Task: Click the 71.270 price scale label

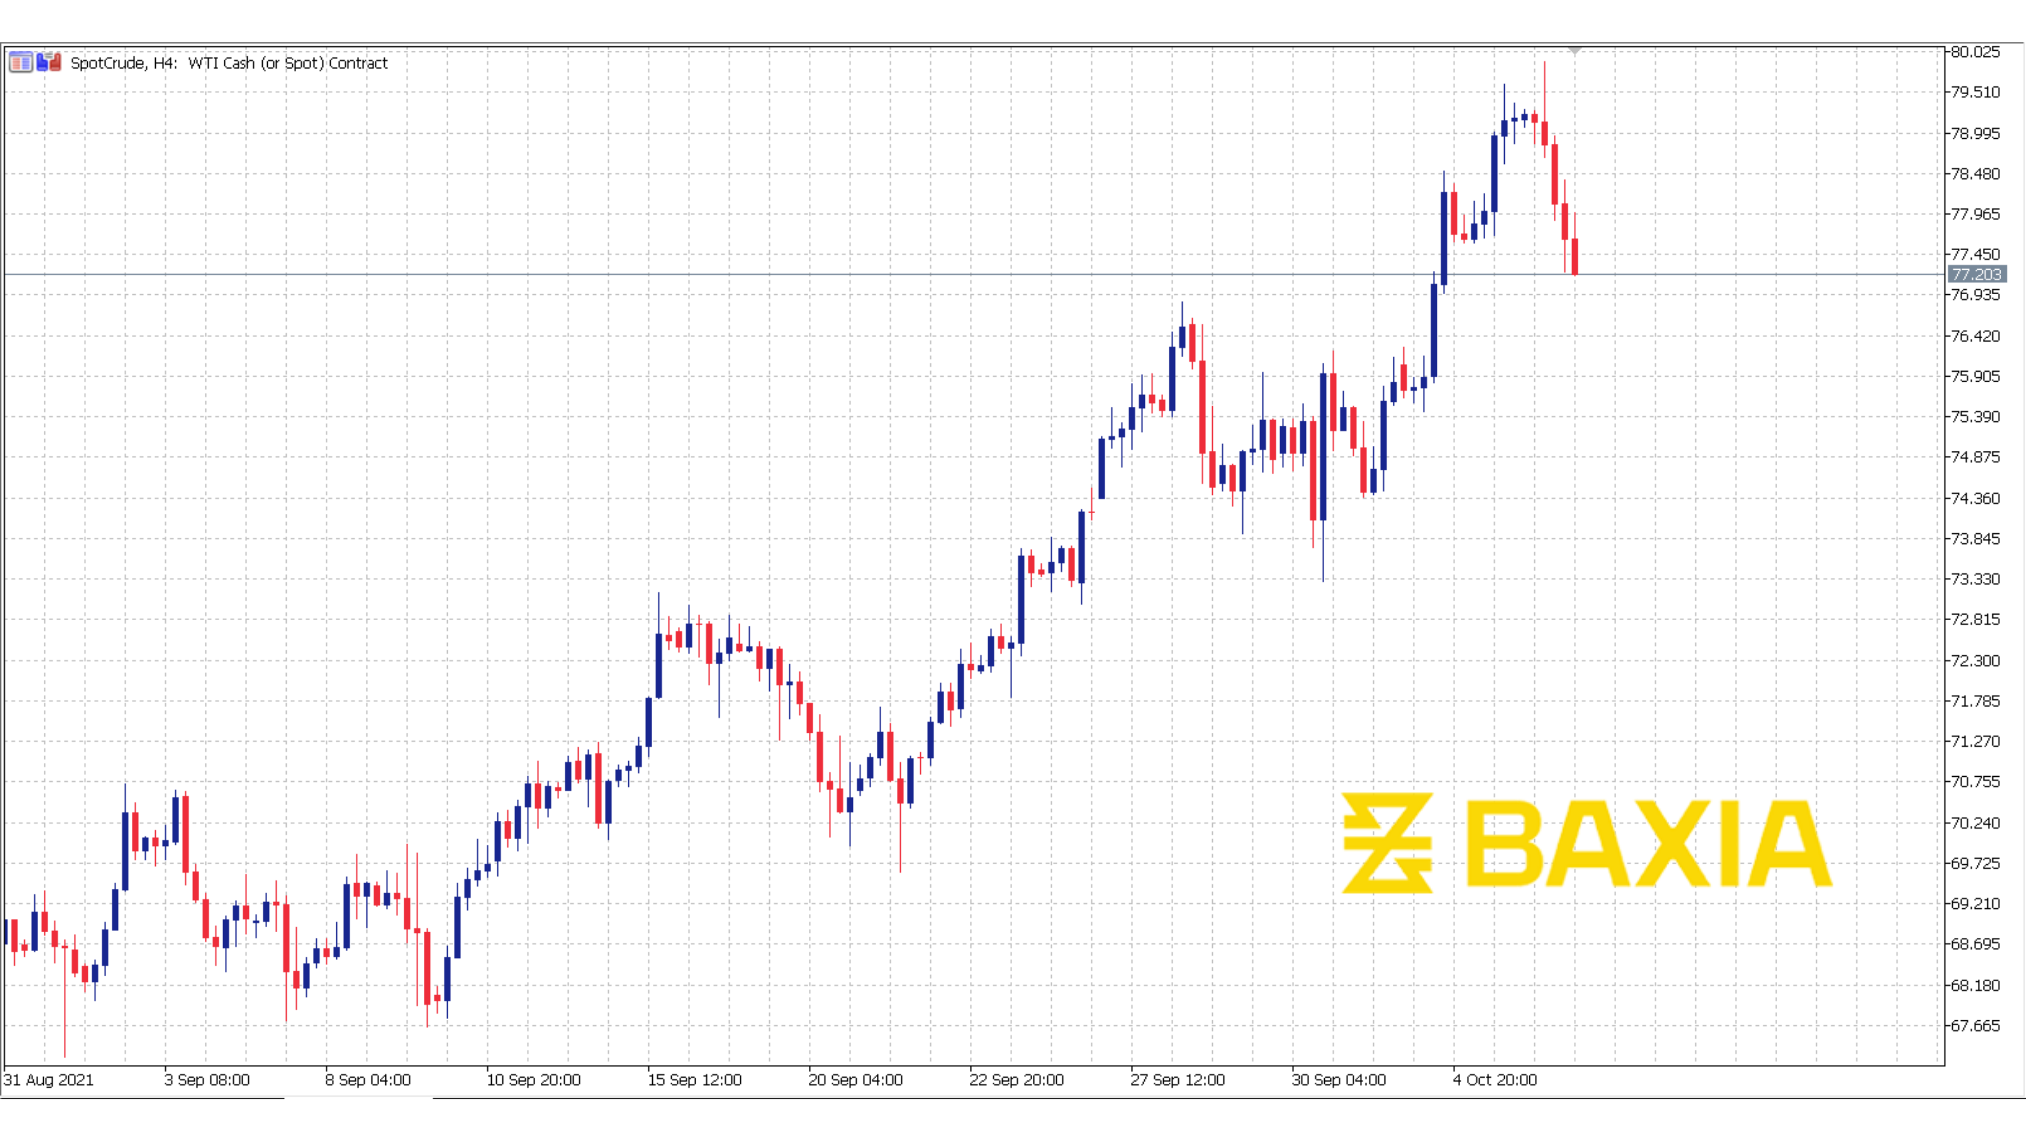Action: coord(1975,741)
